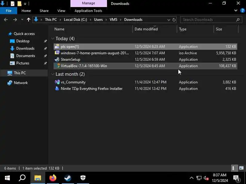Click the Network icon in sidebar
246x184 pixels.
(x=10, y=83)
